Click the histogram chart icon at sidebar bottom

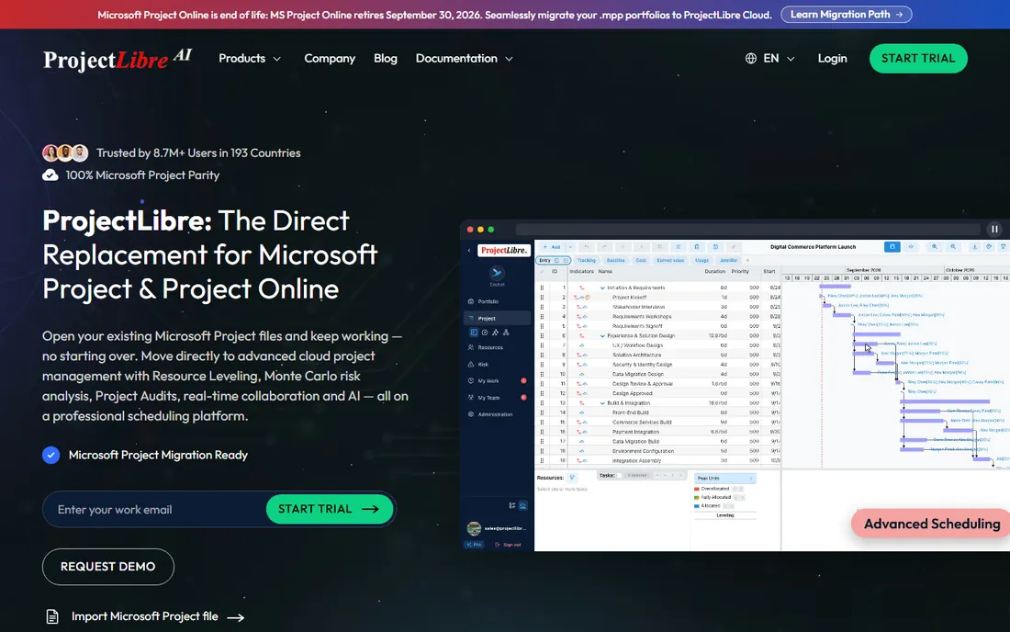pos(523,506)
